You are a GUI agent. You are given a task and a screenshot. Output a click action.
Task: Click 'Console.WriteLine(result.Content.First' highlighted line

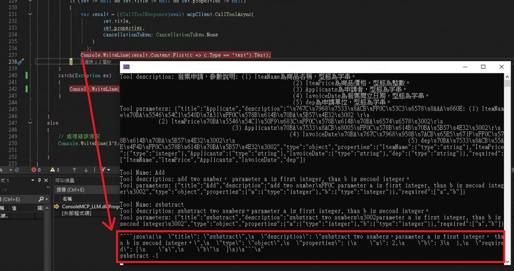click(x=176, y=55)
